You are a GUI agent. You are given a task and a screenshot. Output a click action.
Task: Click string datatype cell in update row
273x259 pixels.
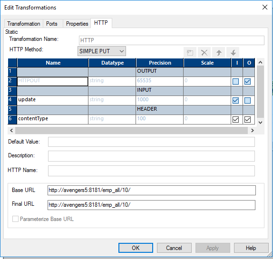tap(112, 100)
